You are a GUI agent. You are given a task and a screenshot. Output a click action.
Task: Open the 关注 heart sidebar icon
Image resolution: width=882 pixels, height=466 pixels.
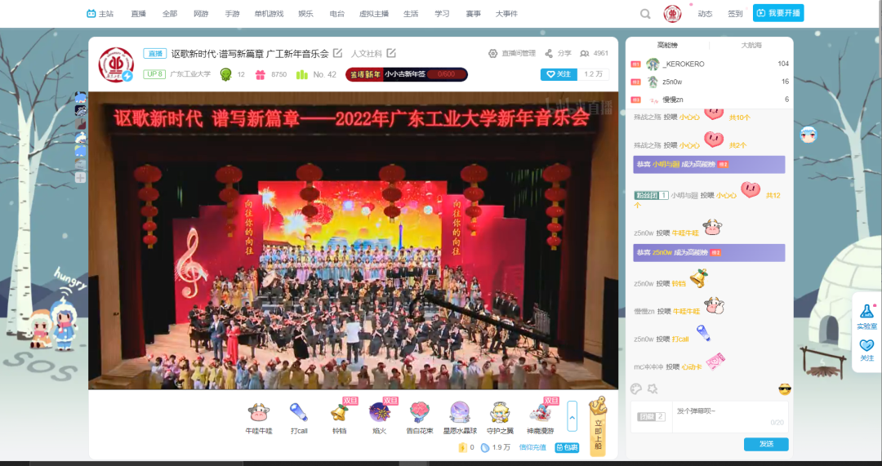coord(866,349)
